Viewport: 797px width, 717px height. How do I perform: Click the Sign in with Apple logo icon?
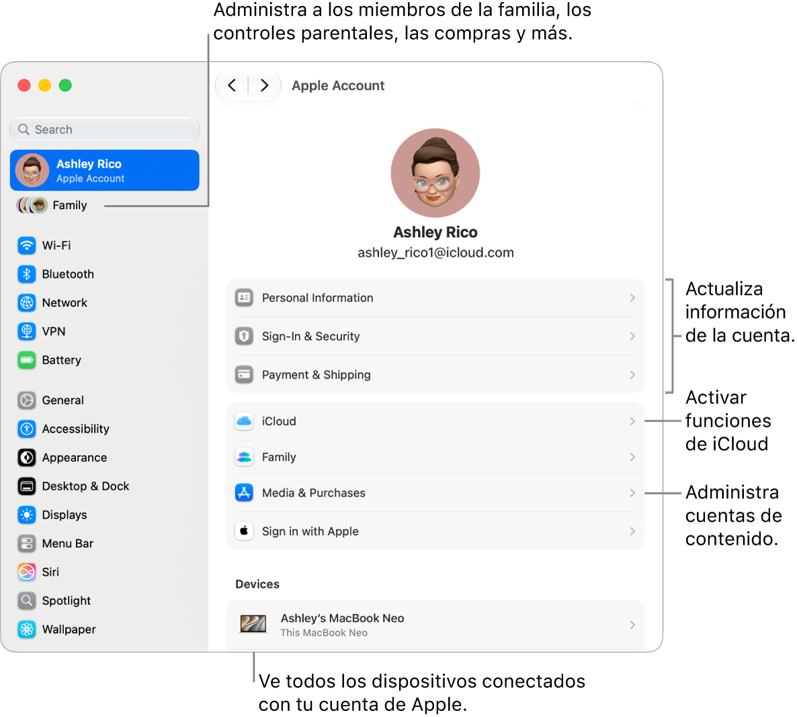[244, 532]
